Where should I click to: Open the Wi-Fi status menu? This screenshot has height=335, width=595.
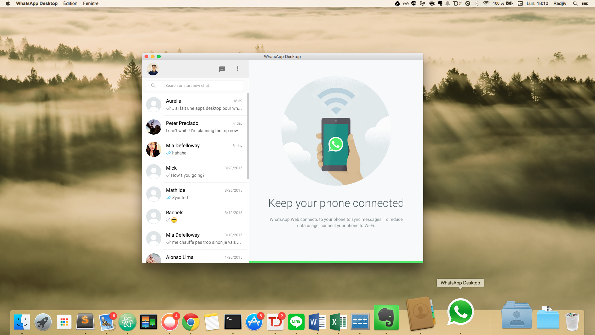point(486,3)
